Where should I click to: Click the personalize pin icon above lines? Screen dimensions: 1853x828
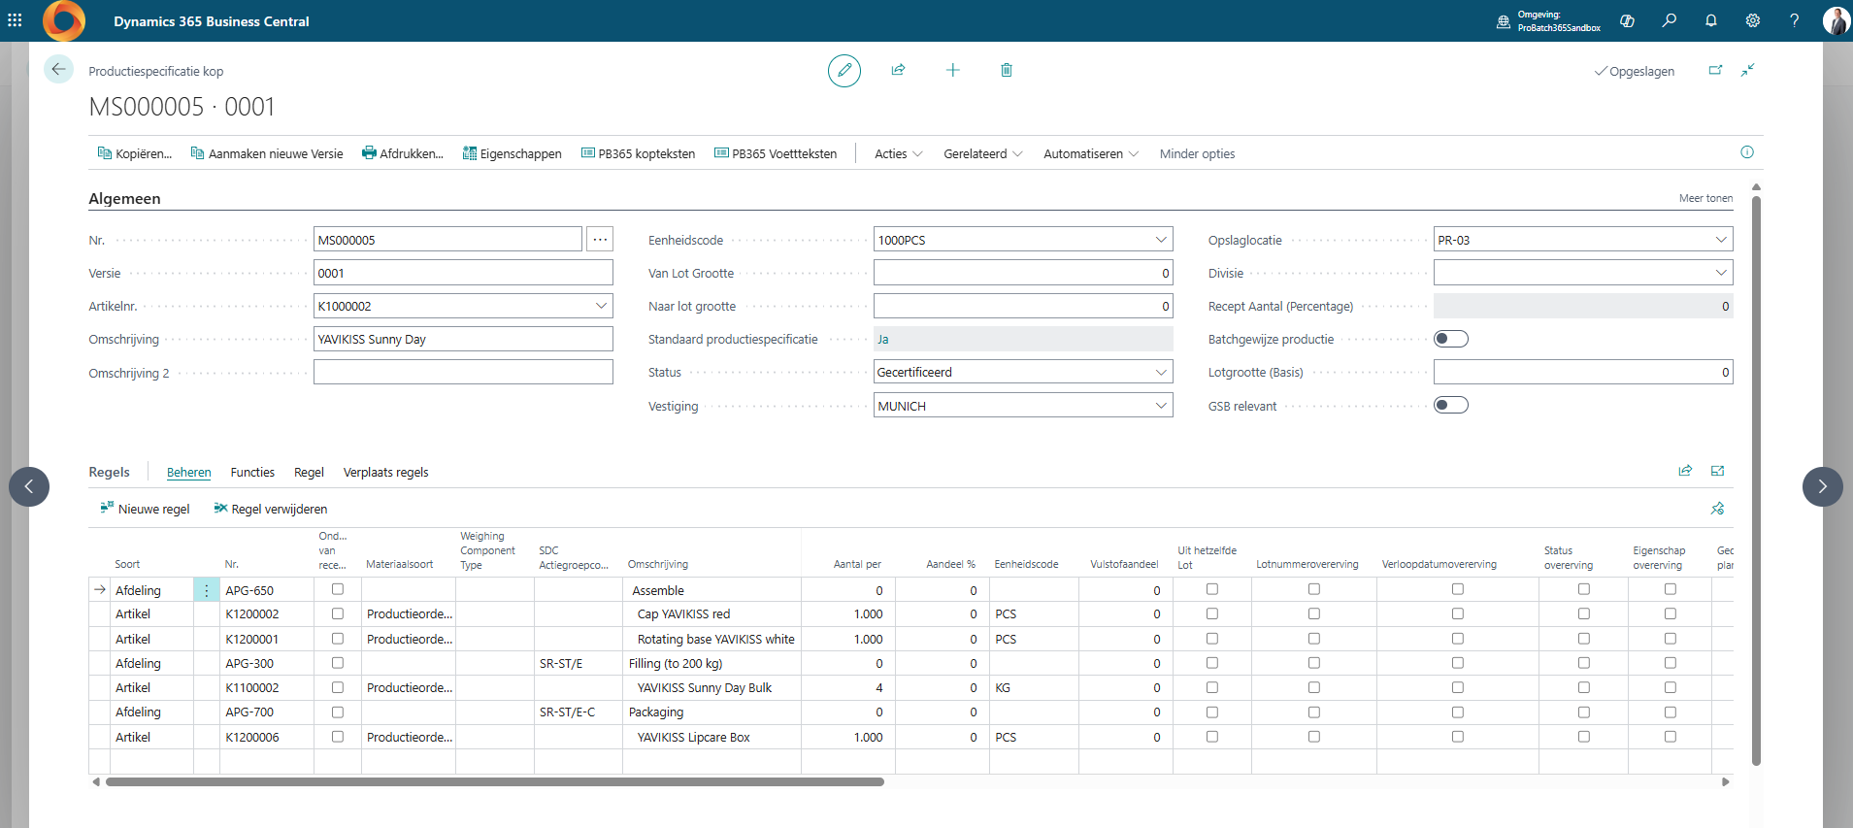(1717, 509)
